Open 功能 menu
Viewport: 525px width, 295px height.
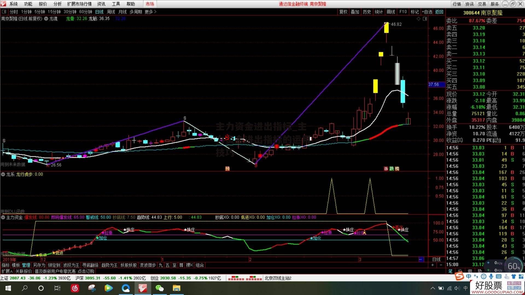tap(28, 4)
